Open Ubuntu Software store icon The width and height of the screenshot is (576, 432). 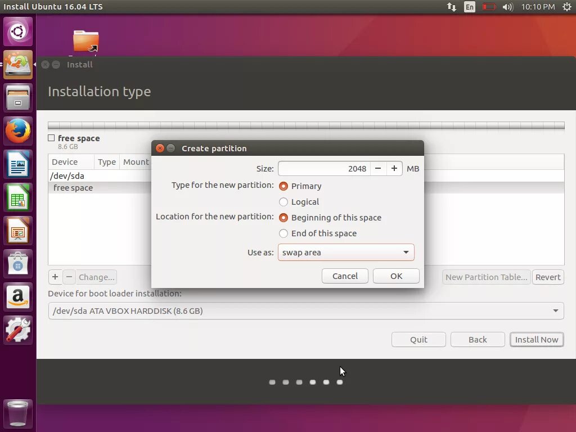pos(18,264)
